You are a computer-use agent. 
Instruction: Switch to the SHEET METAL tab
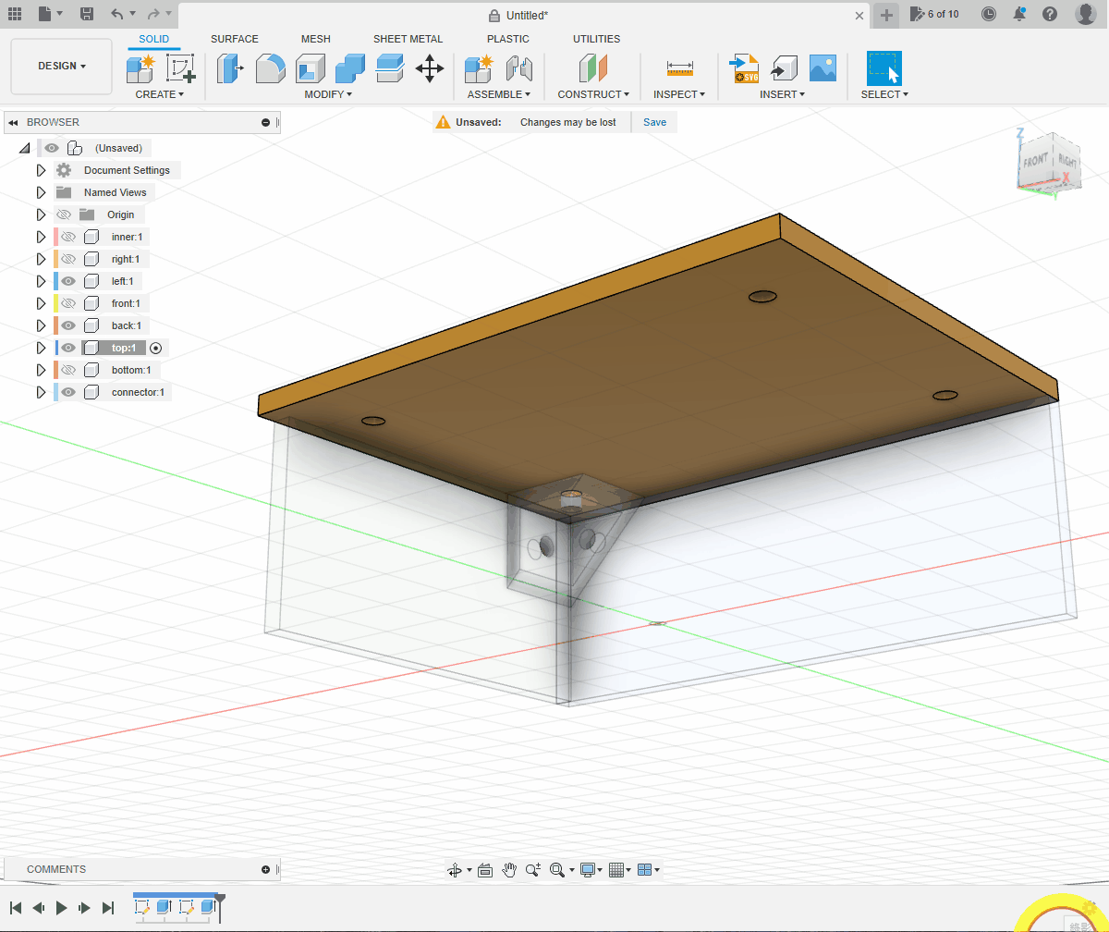pyautogui.click(x=408, y=39)
